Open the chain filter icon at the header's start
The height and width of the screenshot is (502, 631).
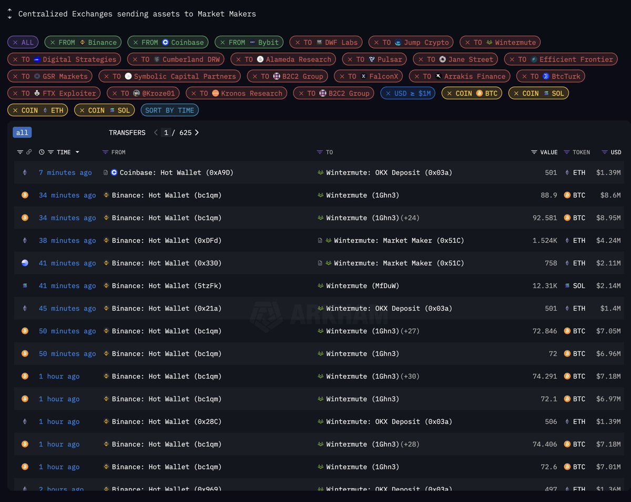20,152
